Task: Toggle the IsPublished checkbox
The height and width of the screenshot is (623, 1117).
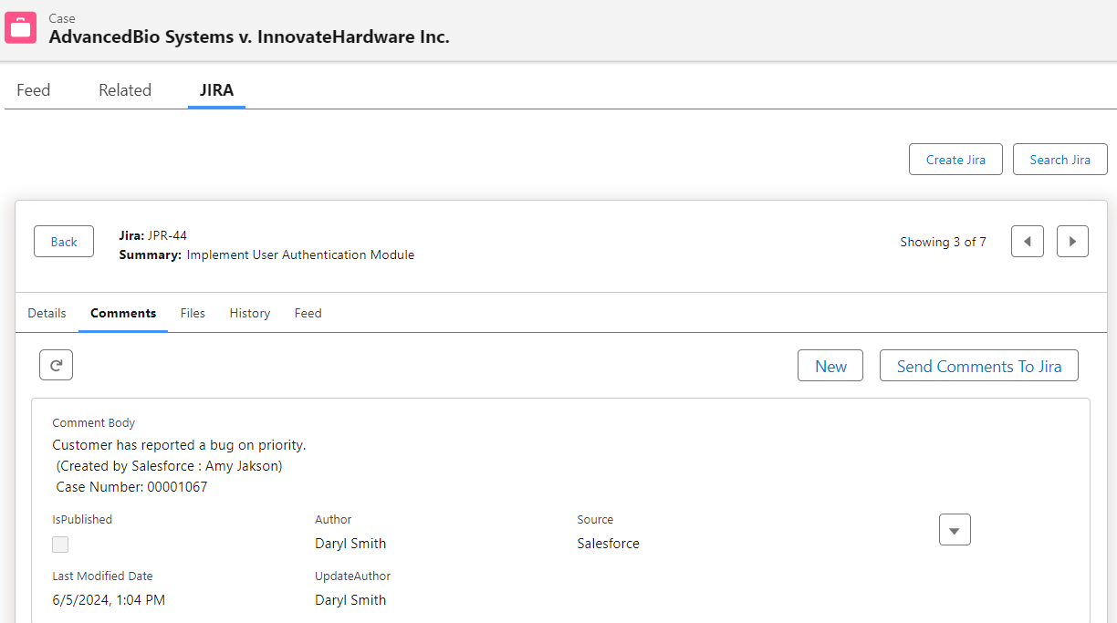Action: coord(60,545)
